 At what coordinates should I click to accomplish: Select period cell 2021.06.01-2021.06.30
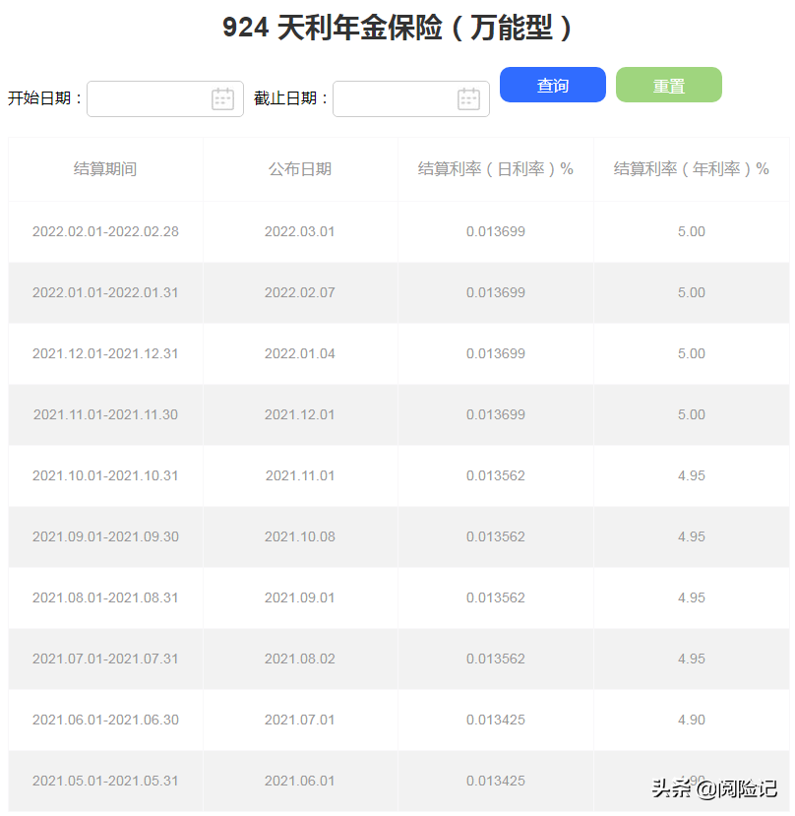105,720
